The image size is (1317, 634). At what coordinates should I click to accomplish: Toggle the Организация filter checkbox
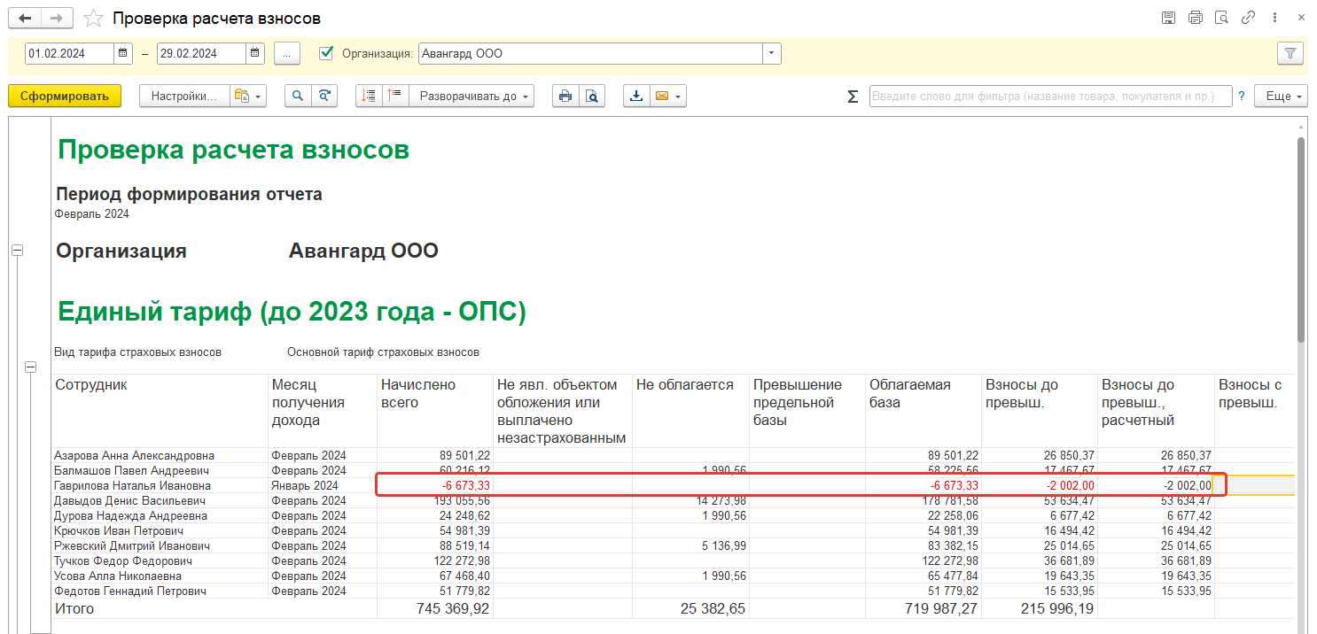click(326, 53)
